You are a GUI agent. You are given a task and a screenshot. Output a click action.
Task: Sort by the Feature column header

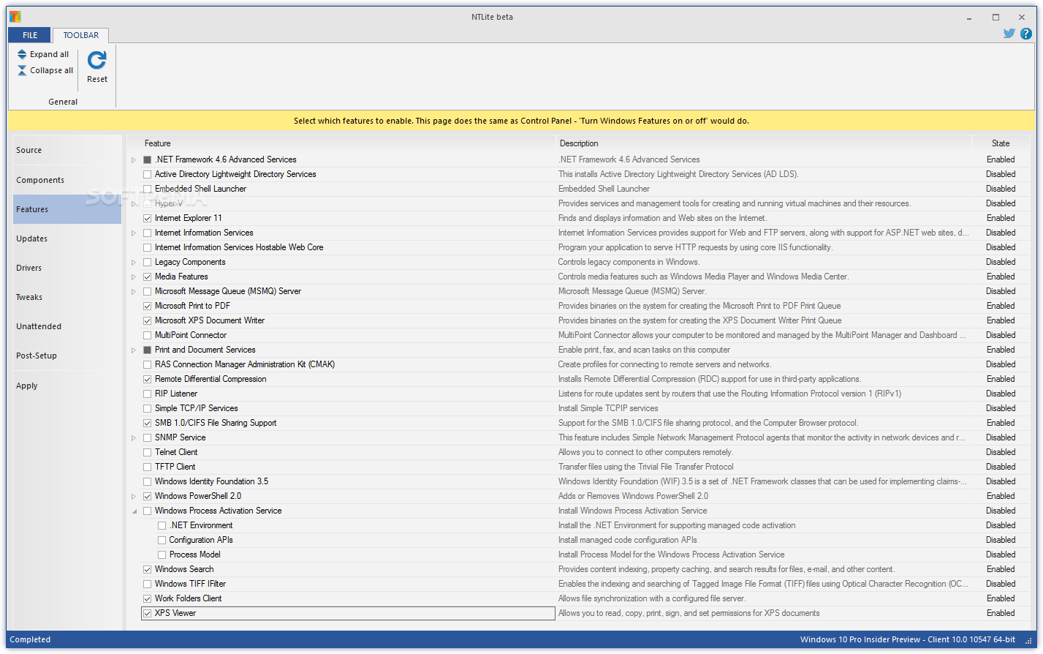tap(341, 143)
